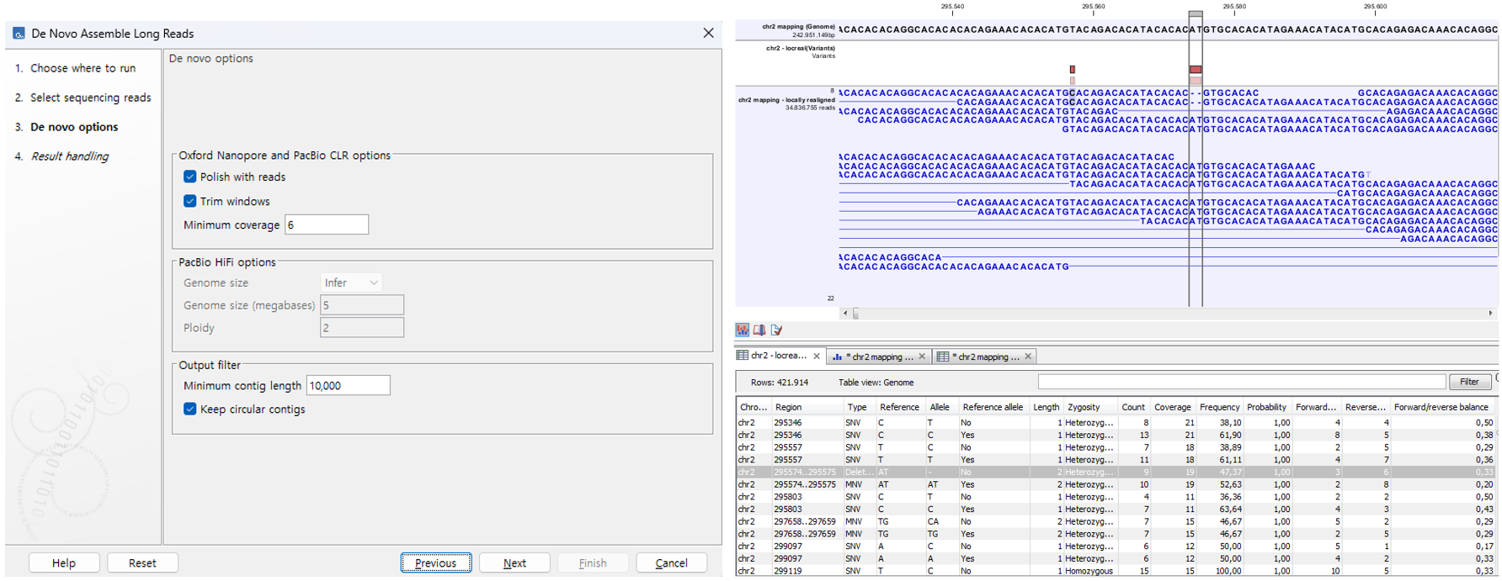This screenshot has width=1502, height=581.
Task: Sort table by Frequency column header
Action: (x=1219, y=407)
